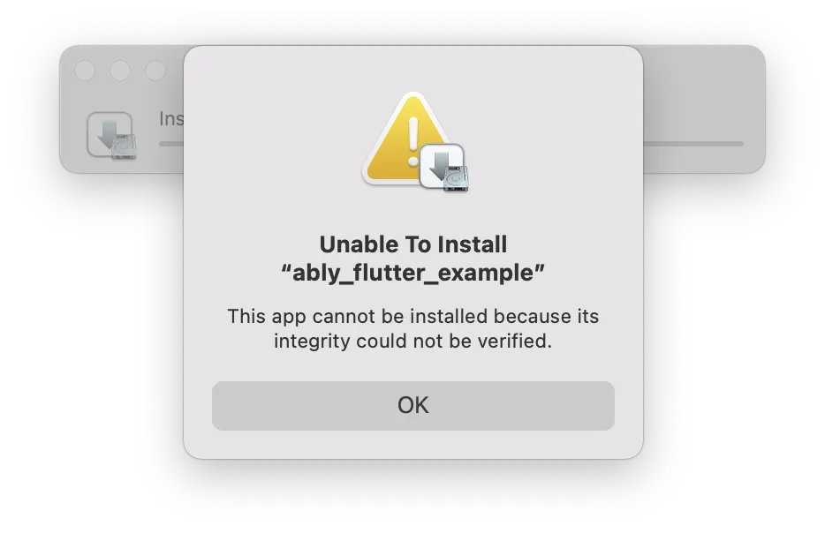Zoom the background installer window
825x533 pixels.
tap(155, 71)
